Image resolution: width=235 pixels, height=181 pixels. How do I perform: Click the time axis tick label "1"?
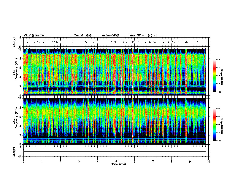[x=42, y=161]
